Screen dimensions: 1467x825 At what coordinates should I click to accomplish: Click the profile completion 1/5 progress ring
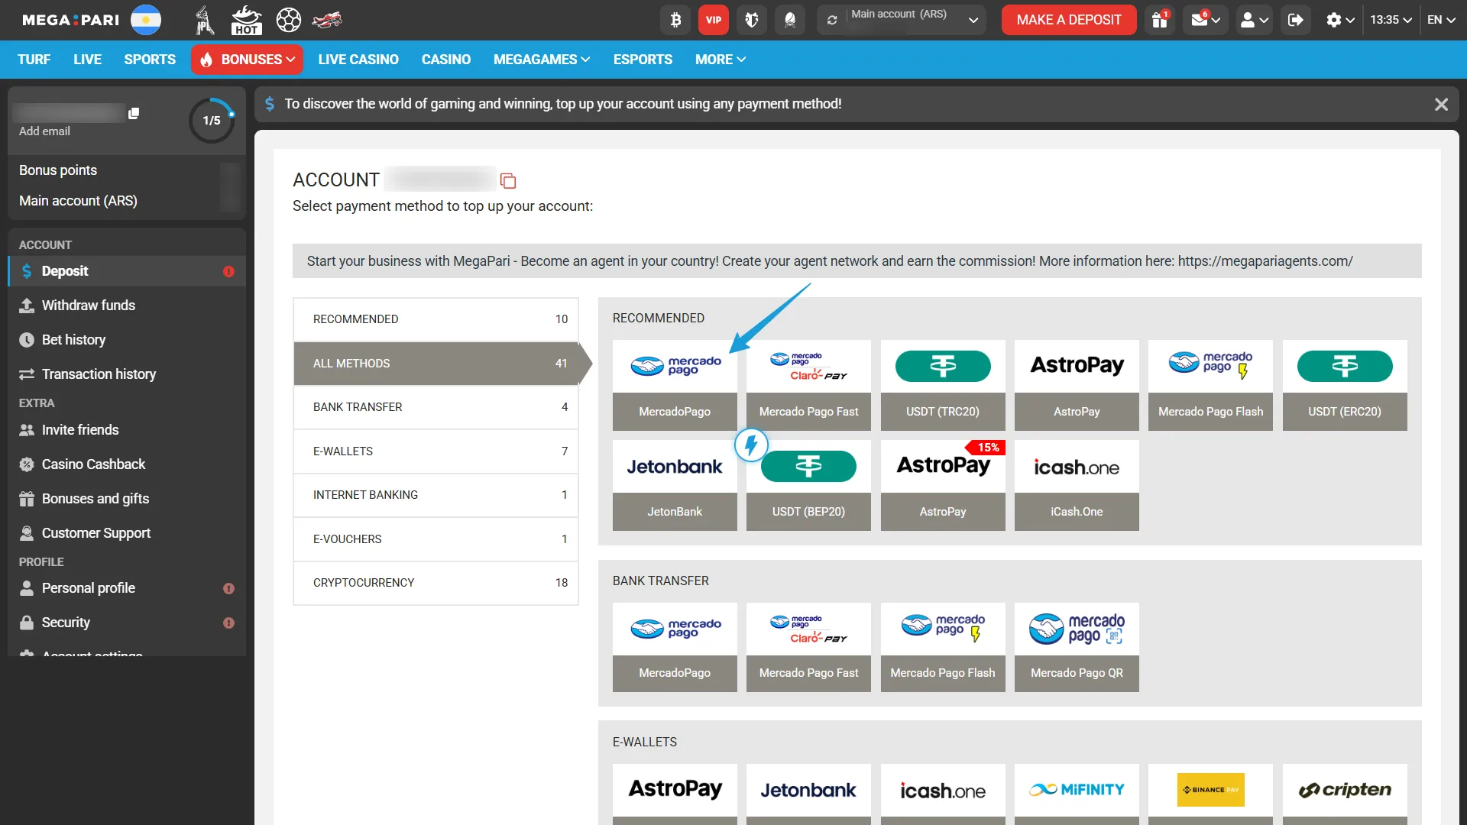[212, 121]
